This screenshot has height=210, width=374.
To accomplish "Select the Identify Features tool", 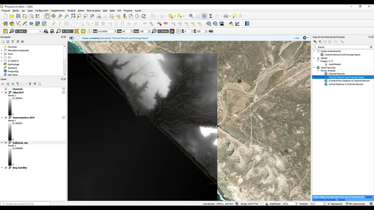I will point(191,16).
